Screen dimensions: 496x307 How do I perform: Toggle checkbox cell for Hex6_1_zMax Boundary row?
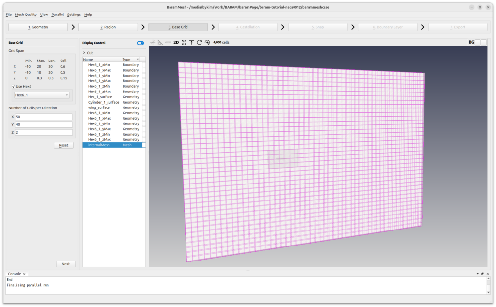coord(143,92)
